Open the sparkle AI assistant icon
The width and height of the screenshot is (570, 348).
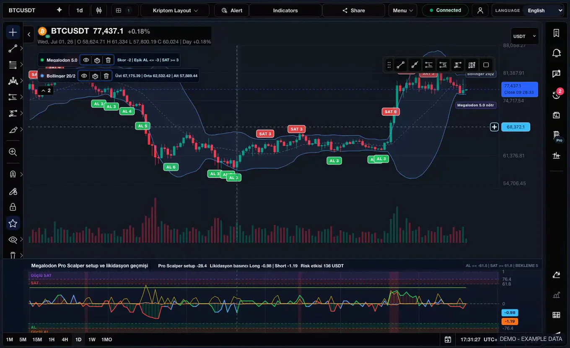[59, 10]
